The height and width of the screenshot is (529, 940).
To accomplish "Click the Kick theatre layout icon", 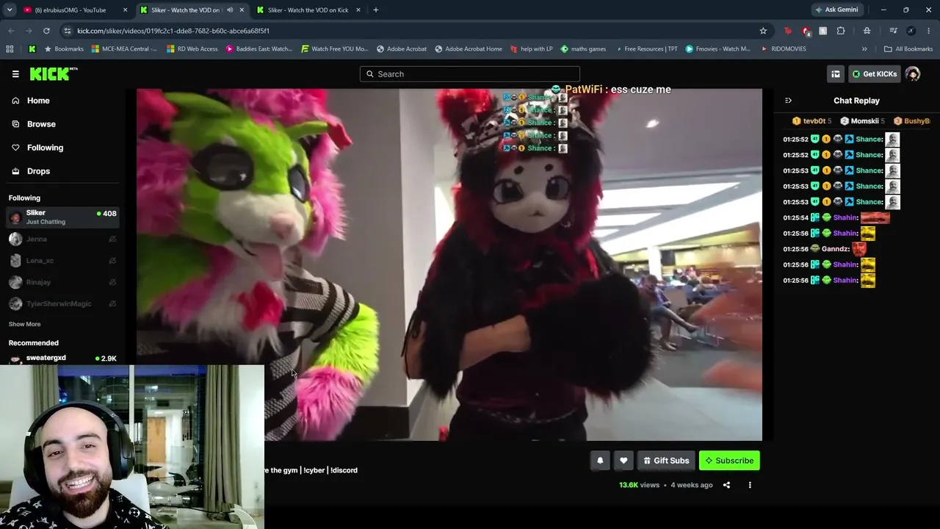I will (836, 74).
